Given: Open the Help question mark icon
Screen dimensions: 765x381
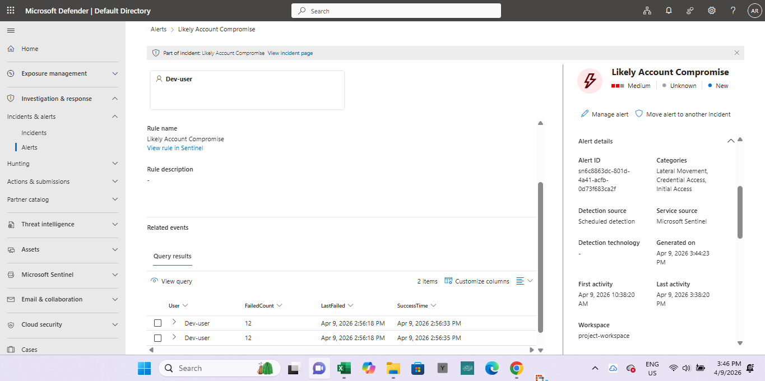Looking at the screenshot, I should click(x=733, y=11).
